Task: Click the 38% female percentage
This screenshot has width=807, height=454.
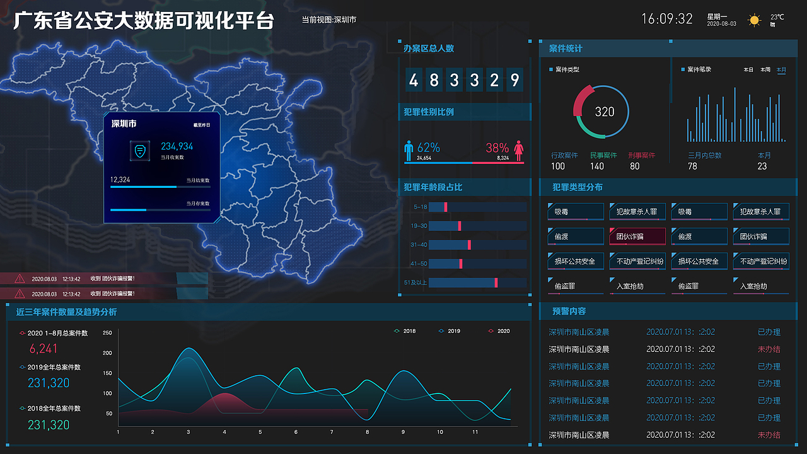Action: (497, 148)
